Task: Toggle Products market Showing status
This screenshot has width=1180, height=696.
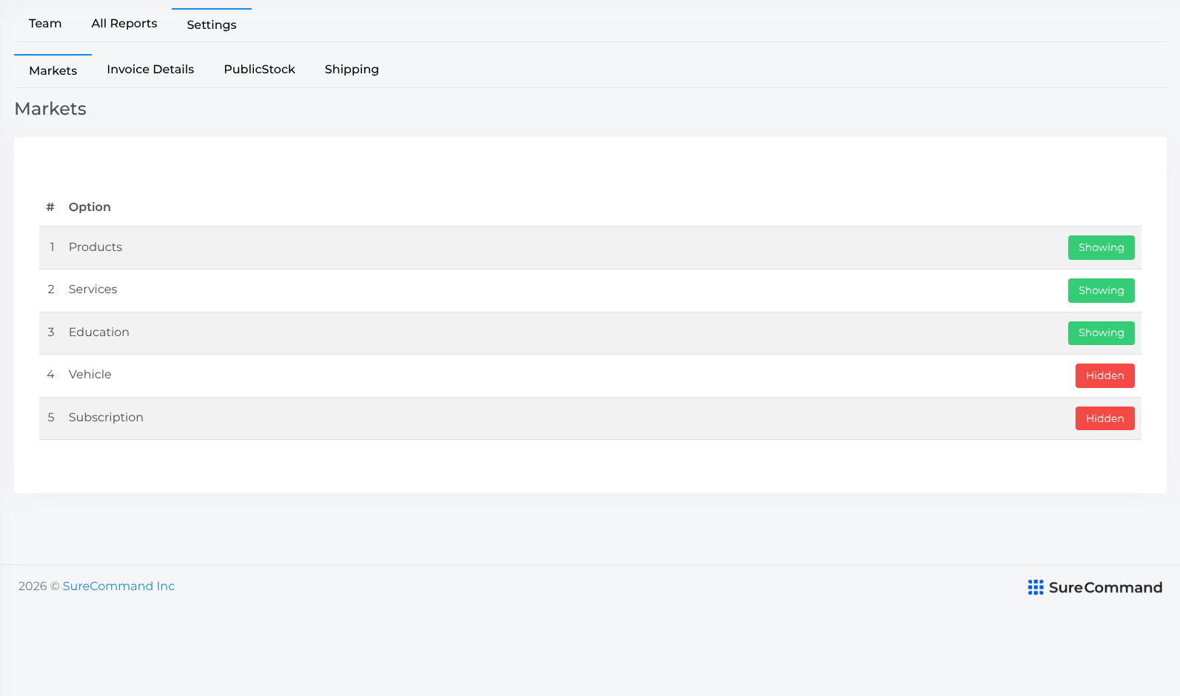Action: 1101,247
